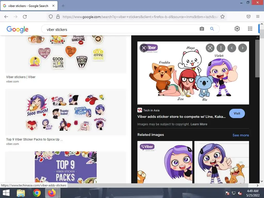The image size is (264, 198).
Task: Open the related image with the Viber logo
Action: 165,162
